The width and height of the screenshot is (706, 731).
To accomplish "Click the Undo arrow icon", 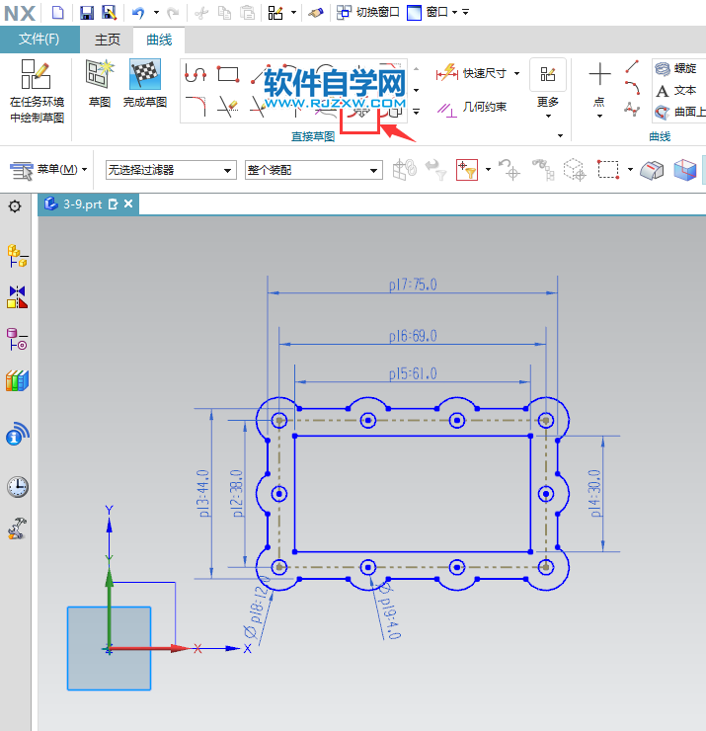I will pyautogui.click(x=138, y=13).
